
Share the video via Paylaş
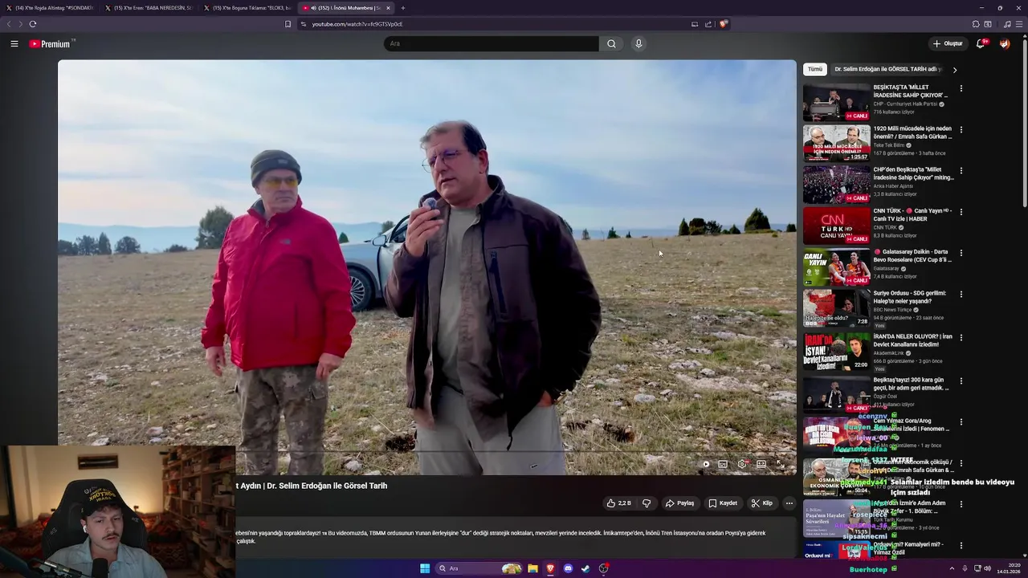(x=679, y=503)
